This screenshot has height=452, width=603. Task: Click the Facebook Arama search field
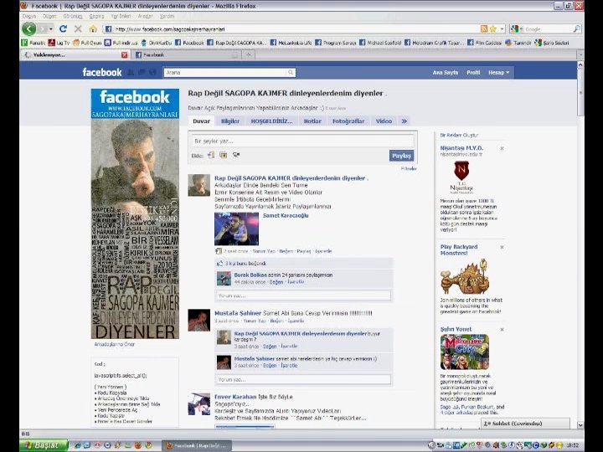point(226,72)
